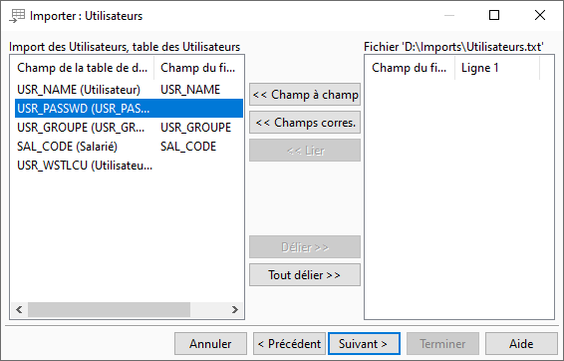The width and height of the screenshot is (564, 361).
Task: Maximize the Importer window
Action: 494,15
